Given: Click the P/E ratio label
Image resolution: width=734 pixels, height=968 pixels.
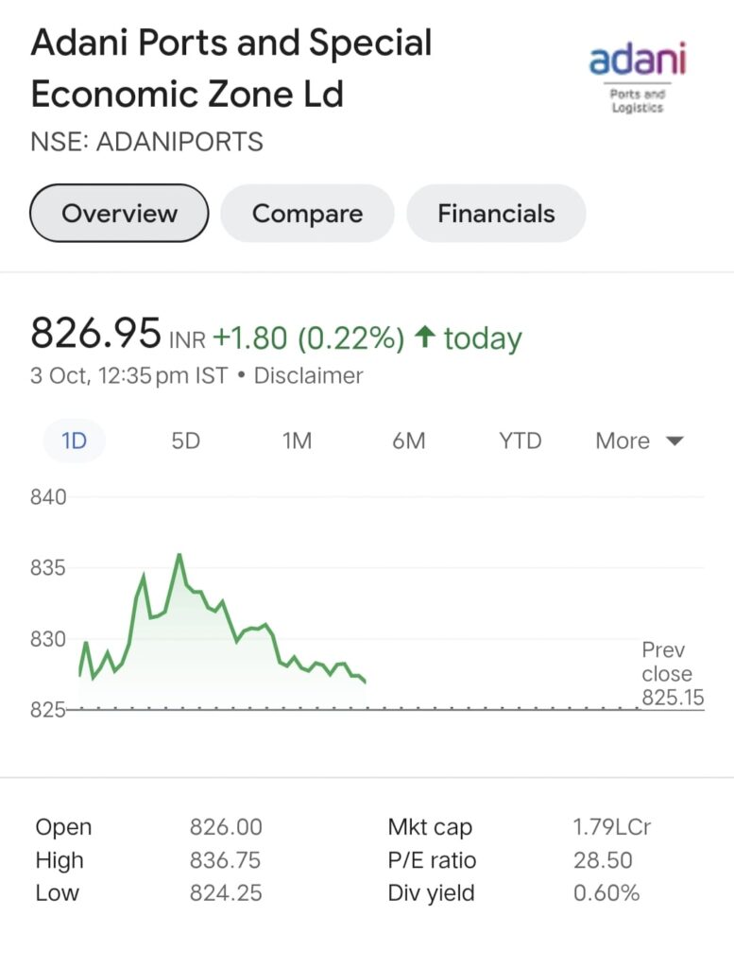Looking at the screenshot, I should (x=432, y=860).
